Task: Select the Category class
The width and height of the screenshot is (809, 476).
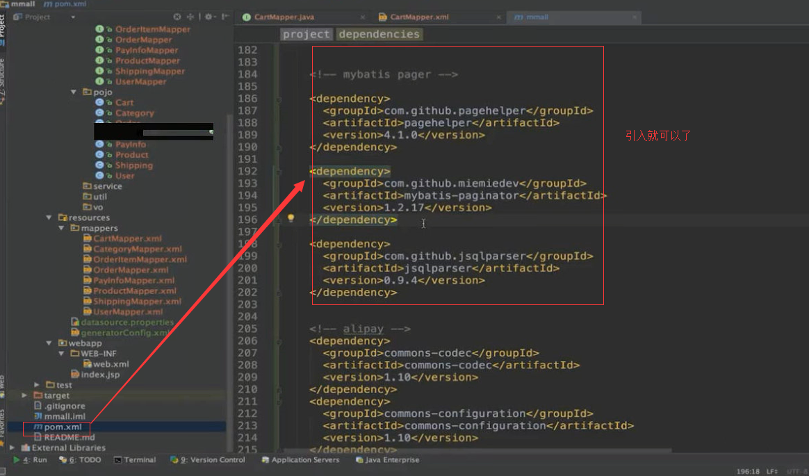Action: point(135,113)
